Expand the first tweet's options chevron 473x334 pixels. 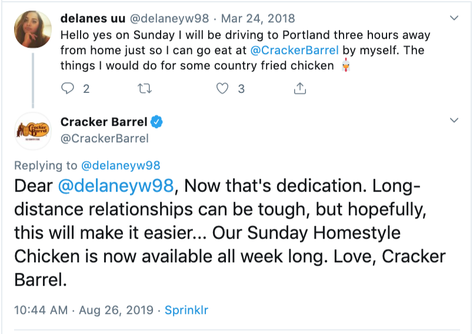click(454, 18)
